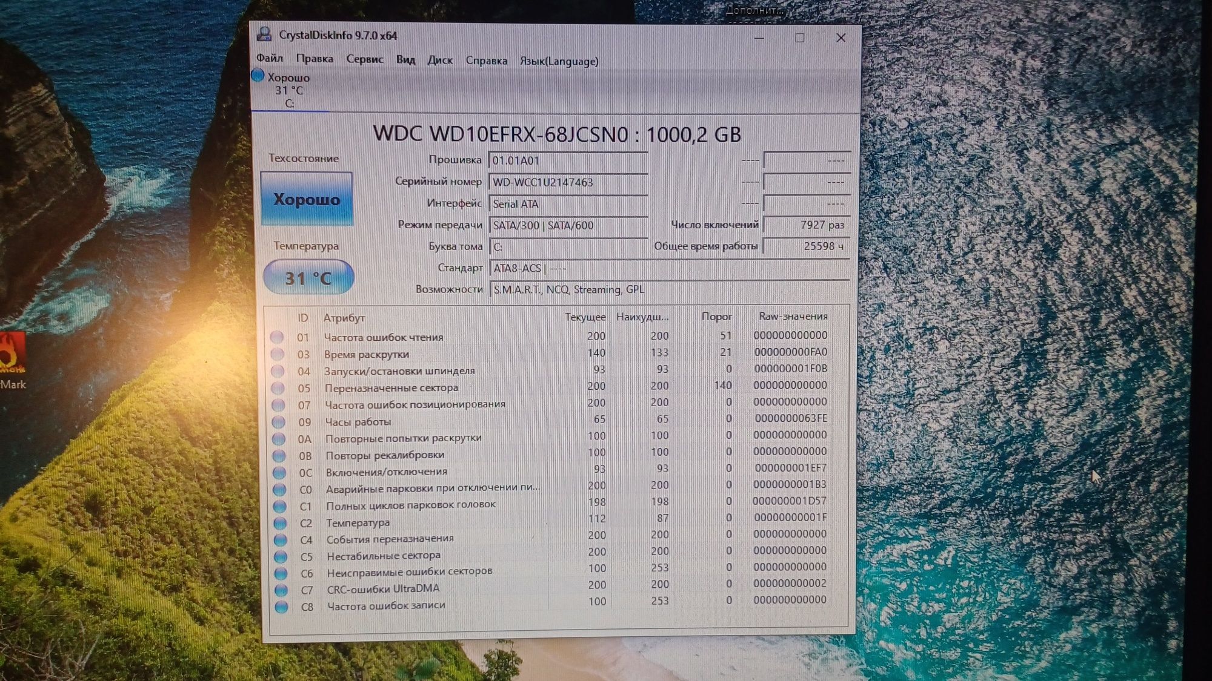Click the raw value 0000000063FE
The image size is (1212, 681).
(x=791, y=418)
